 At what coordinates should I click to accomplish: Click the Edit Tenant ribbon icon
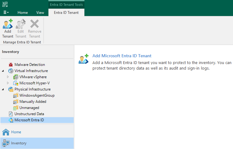[x=21, y=24]
